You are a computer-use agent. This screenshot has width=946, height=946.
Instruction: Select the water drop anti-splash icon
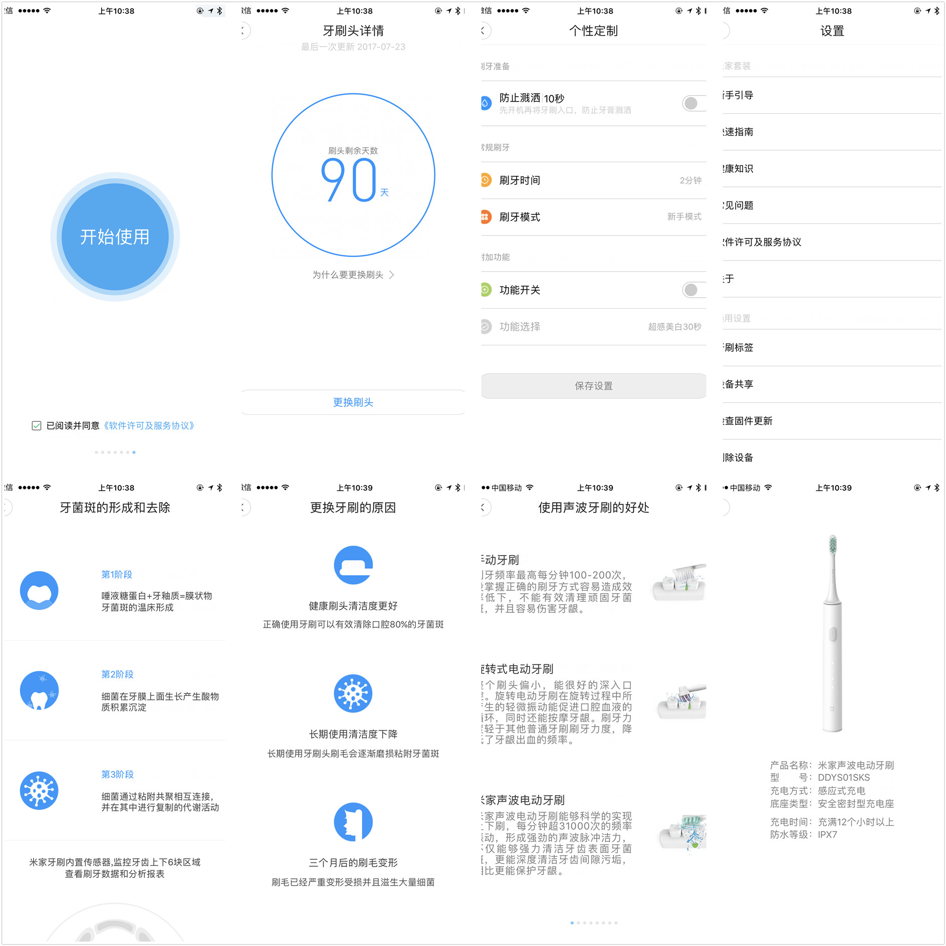point(486,103)
